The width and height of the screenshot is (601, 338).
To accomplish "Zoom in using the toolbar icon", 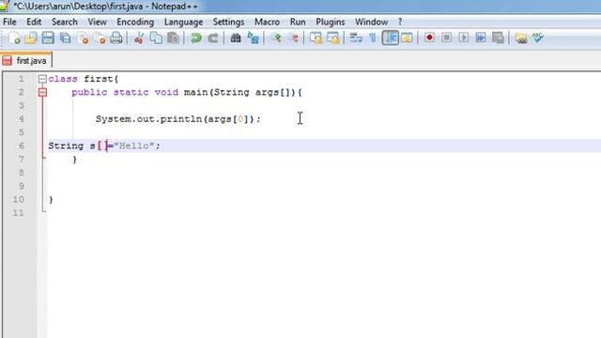I will 276,38.
